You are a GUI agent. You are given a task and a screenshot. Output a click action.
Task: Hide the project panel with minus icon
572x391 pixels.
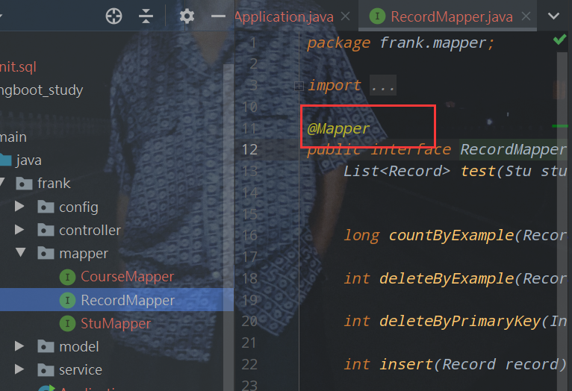coord(218,16)
